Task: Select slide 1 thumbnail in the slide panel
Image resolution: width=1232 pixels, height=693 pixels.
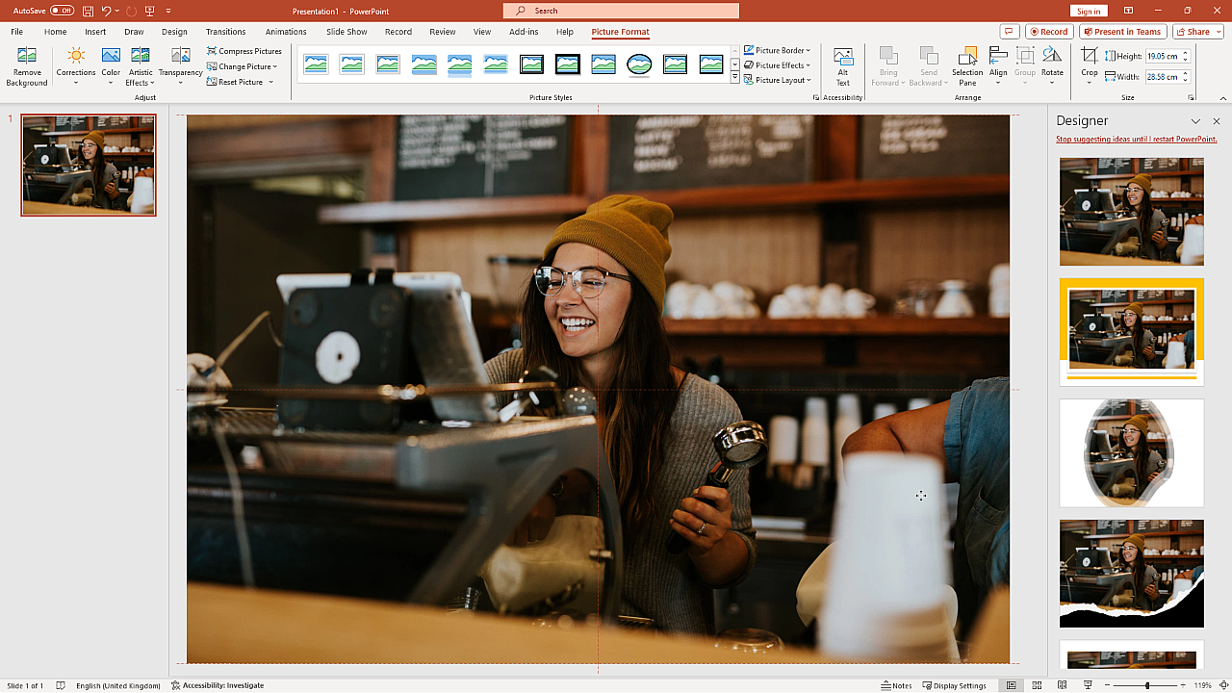Action: pos(89,166)
